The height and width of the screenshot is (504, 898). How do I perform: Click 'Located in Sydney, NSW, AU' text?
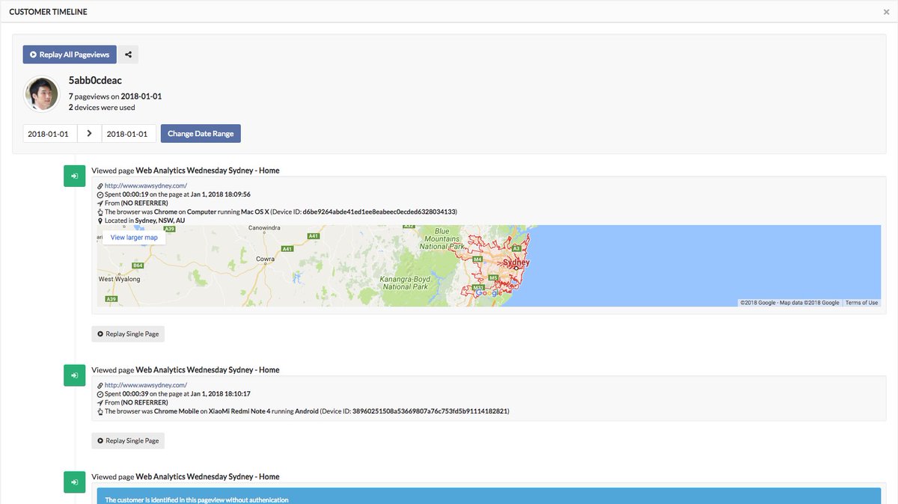(x=144, y=221)
